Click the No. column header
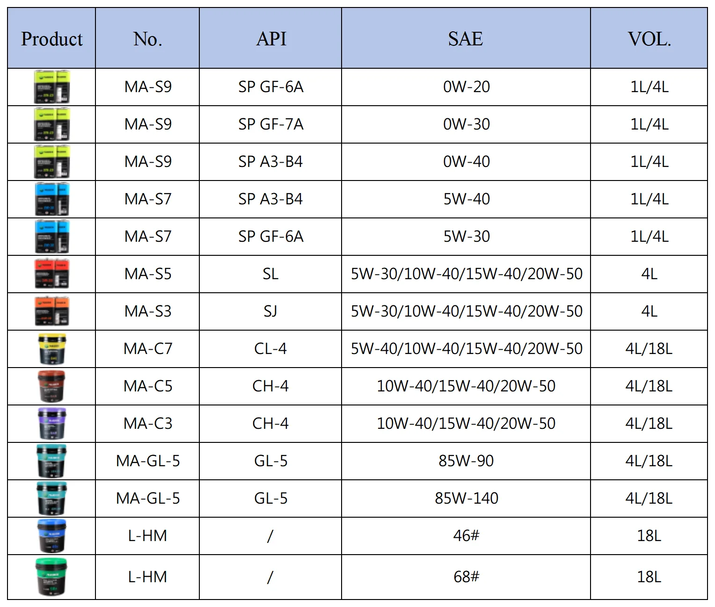The image size is (715, 607). point(148,39)
